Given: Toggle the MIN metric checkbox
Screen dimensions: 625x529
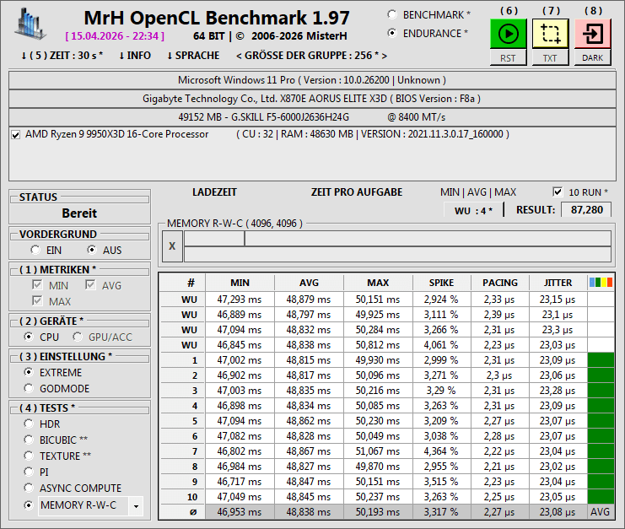Looking at the screenshot, I should pos(37,285).
